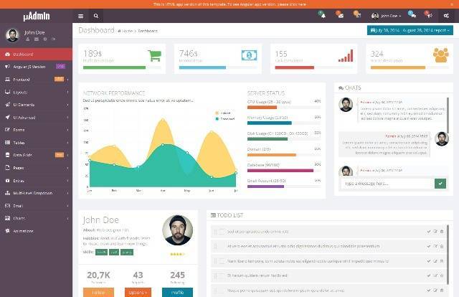Image resolution: width=459 pixels, height=297 pixels.
Task: Click the money bill icon on 746$ card
Action: 249,55
